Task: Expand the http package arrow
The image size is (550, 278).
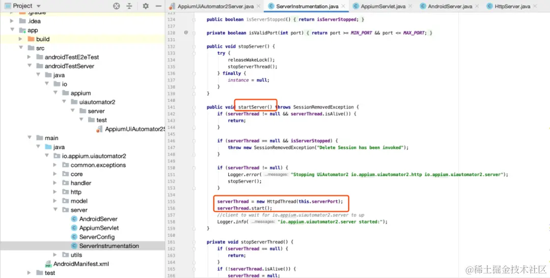Action: coord(55,192)
